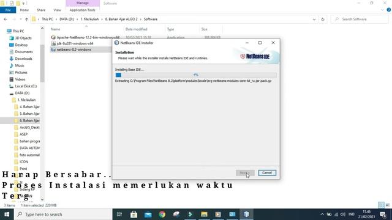
Task: Select 1. file kuliah folder in tree
Action: 23,100
